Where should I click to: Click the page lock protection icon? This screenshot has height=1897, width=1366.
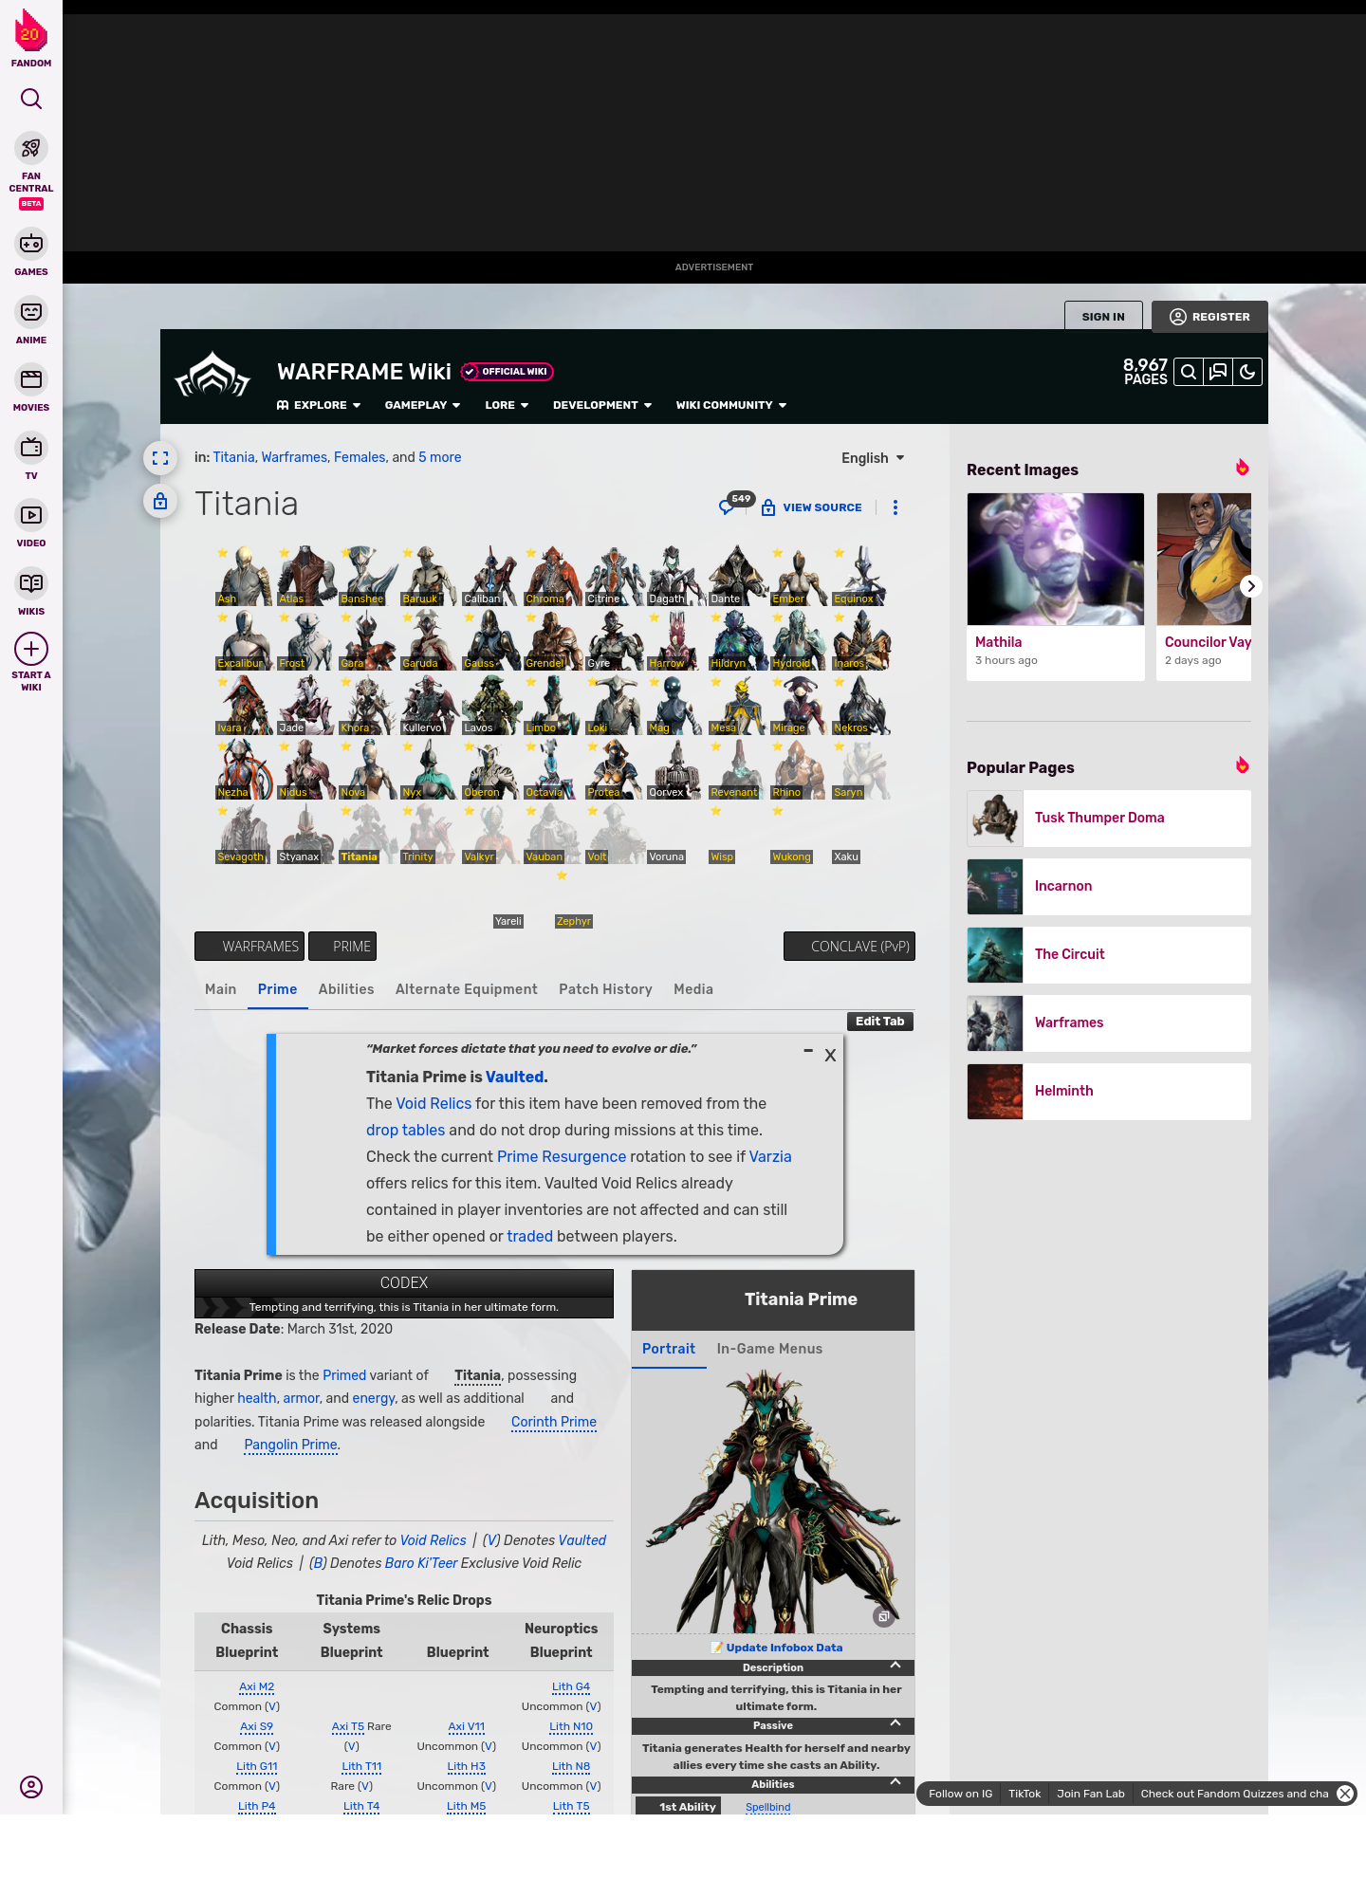pyautogui.click(x=160, y=501)
